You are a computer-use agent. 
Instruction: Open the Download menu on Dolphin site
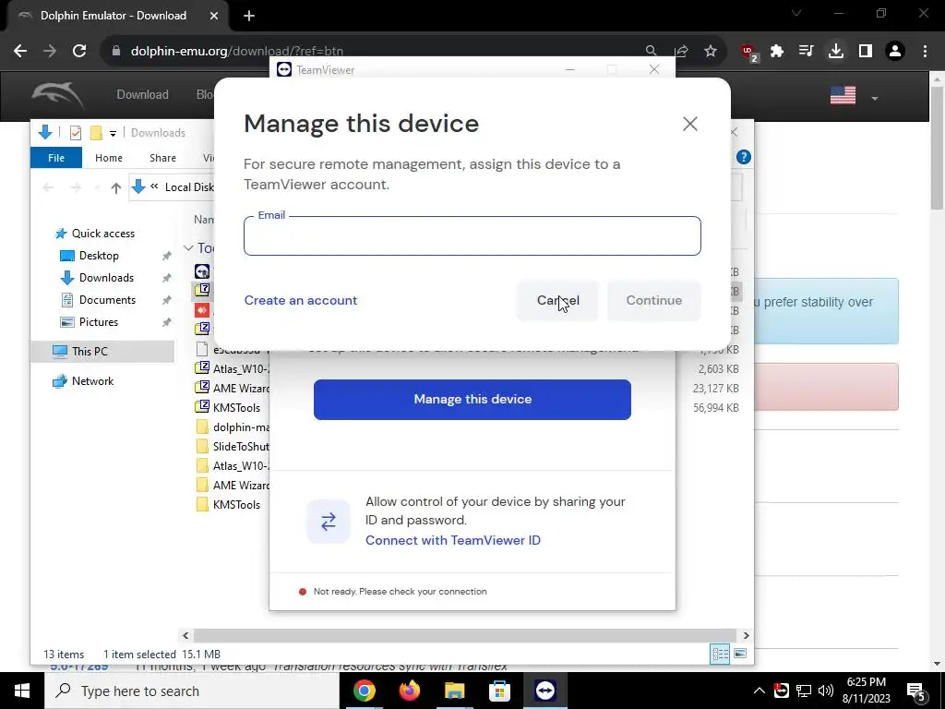pos(143,95)
